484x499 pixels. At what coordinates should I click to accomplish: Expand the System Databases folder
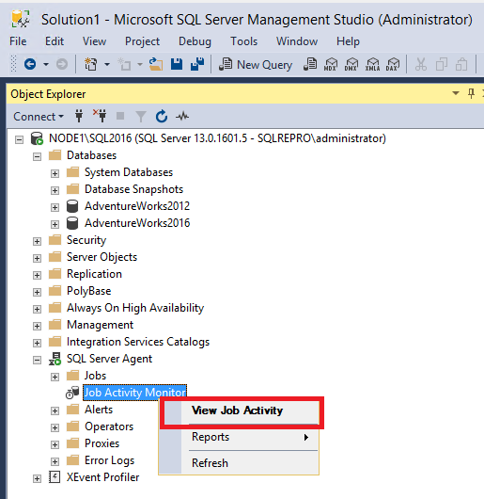[55, 173]
